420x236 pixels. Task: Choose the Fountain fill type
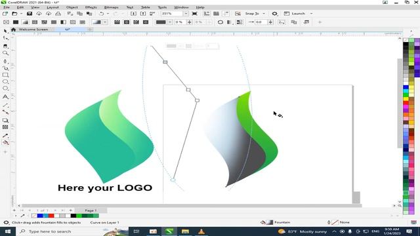coord(25,22)
